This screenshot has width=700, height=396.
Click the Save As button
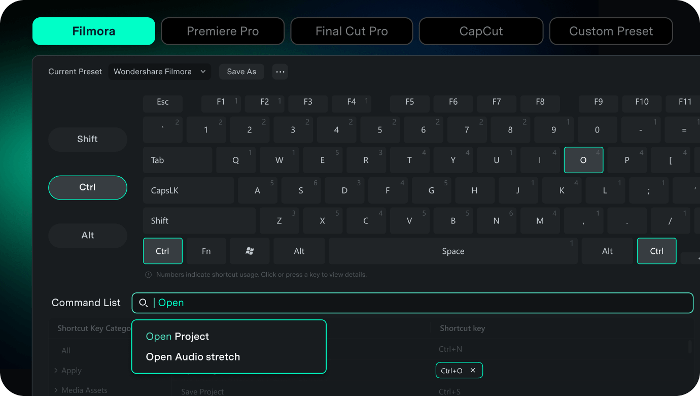[241, 72]
